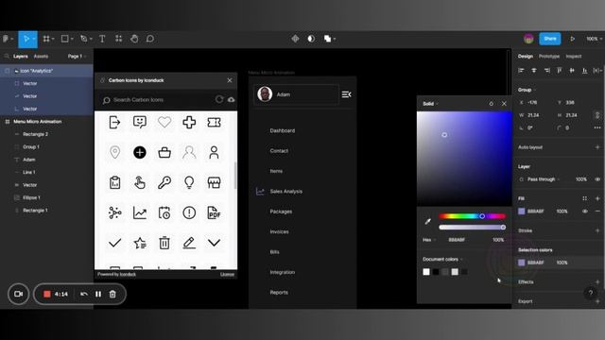Pause the screen recording

pyautogui.click(x=98, y=294)
